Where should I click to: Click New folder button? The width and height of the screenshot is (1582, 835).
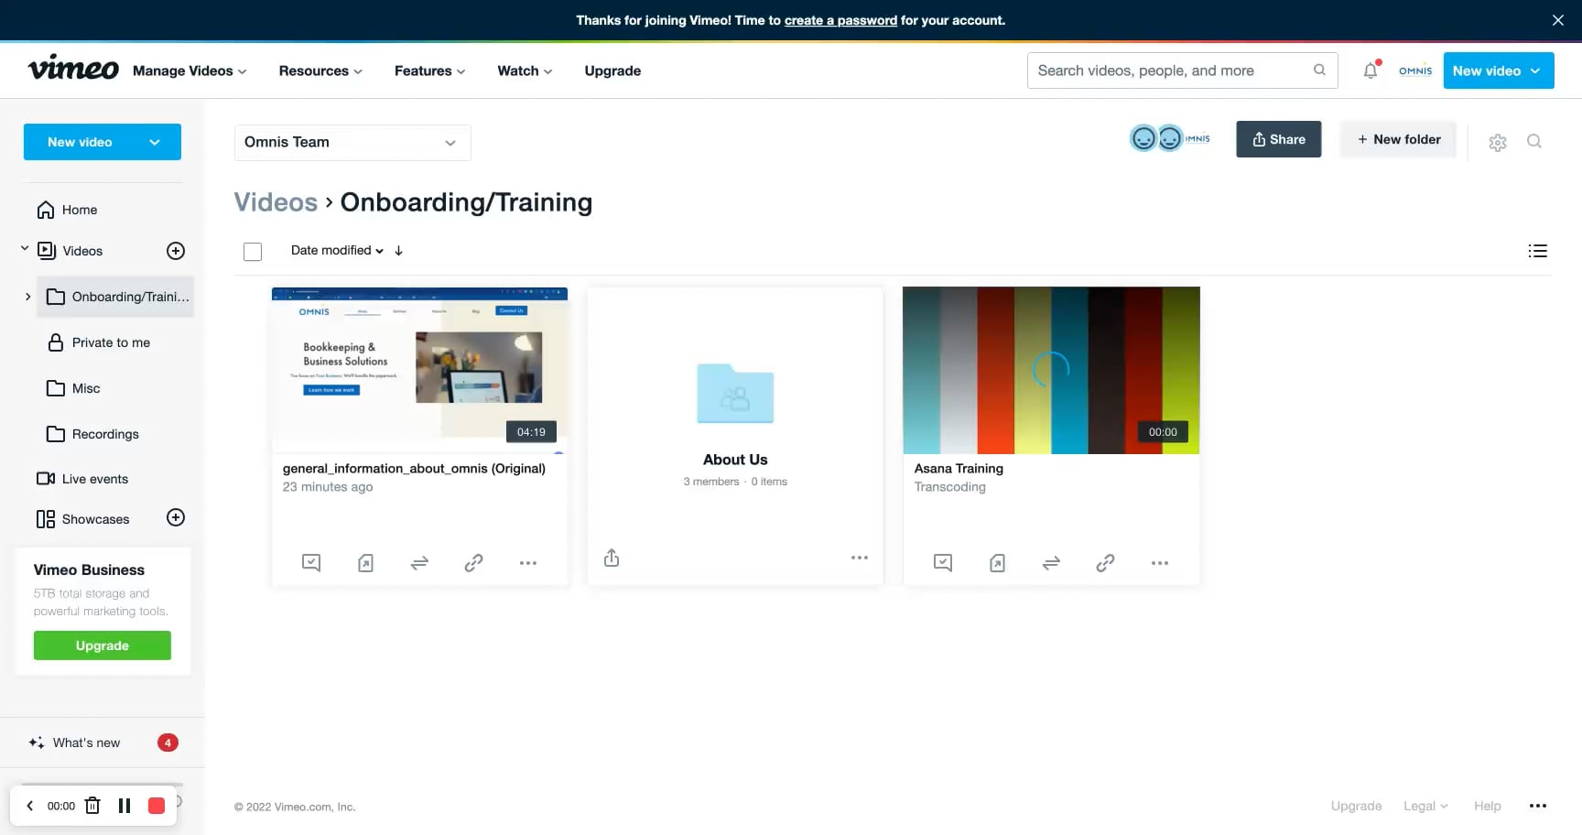[x=1398, y=139]
